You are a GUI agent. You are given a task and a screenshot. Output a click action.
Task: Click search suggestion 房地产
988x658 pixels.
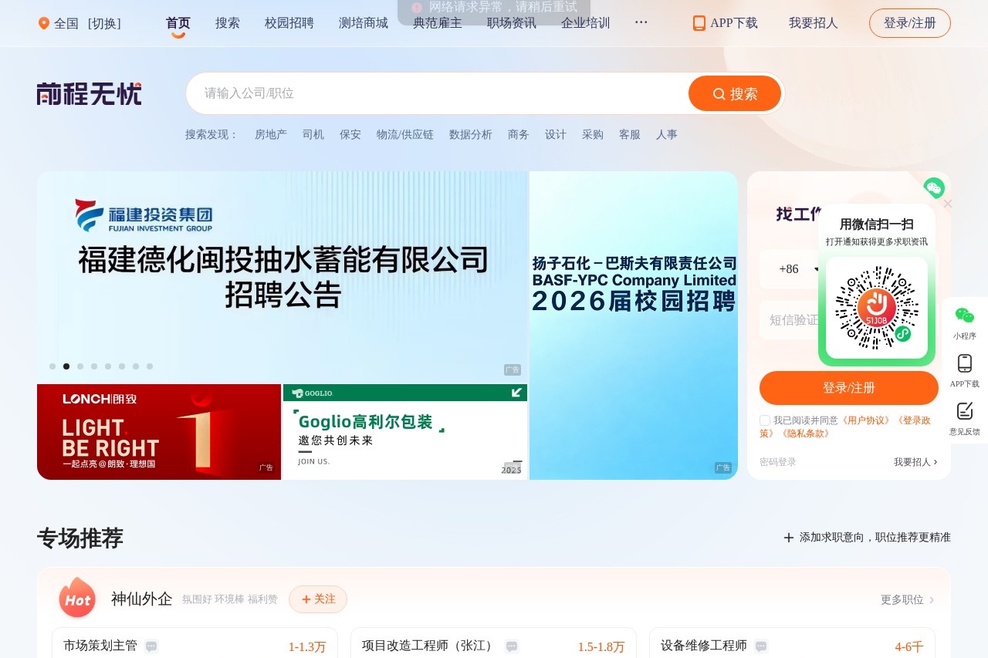click(271, 134)
